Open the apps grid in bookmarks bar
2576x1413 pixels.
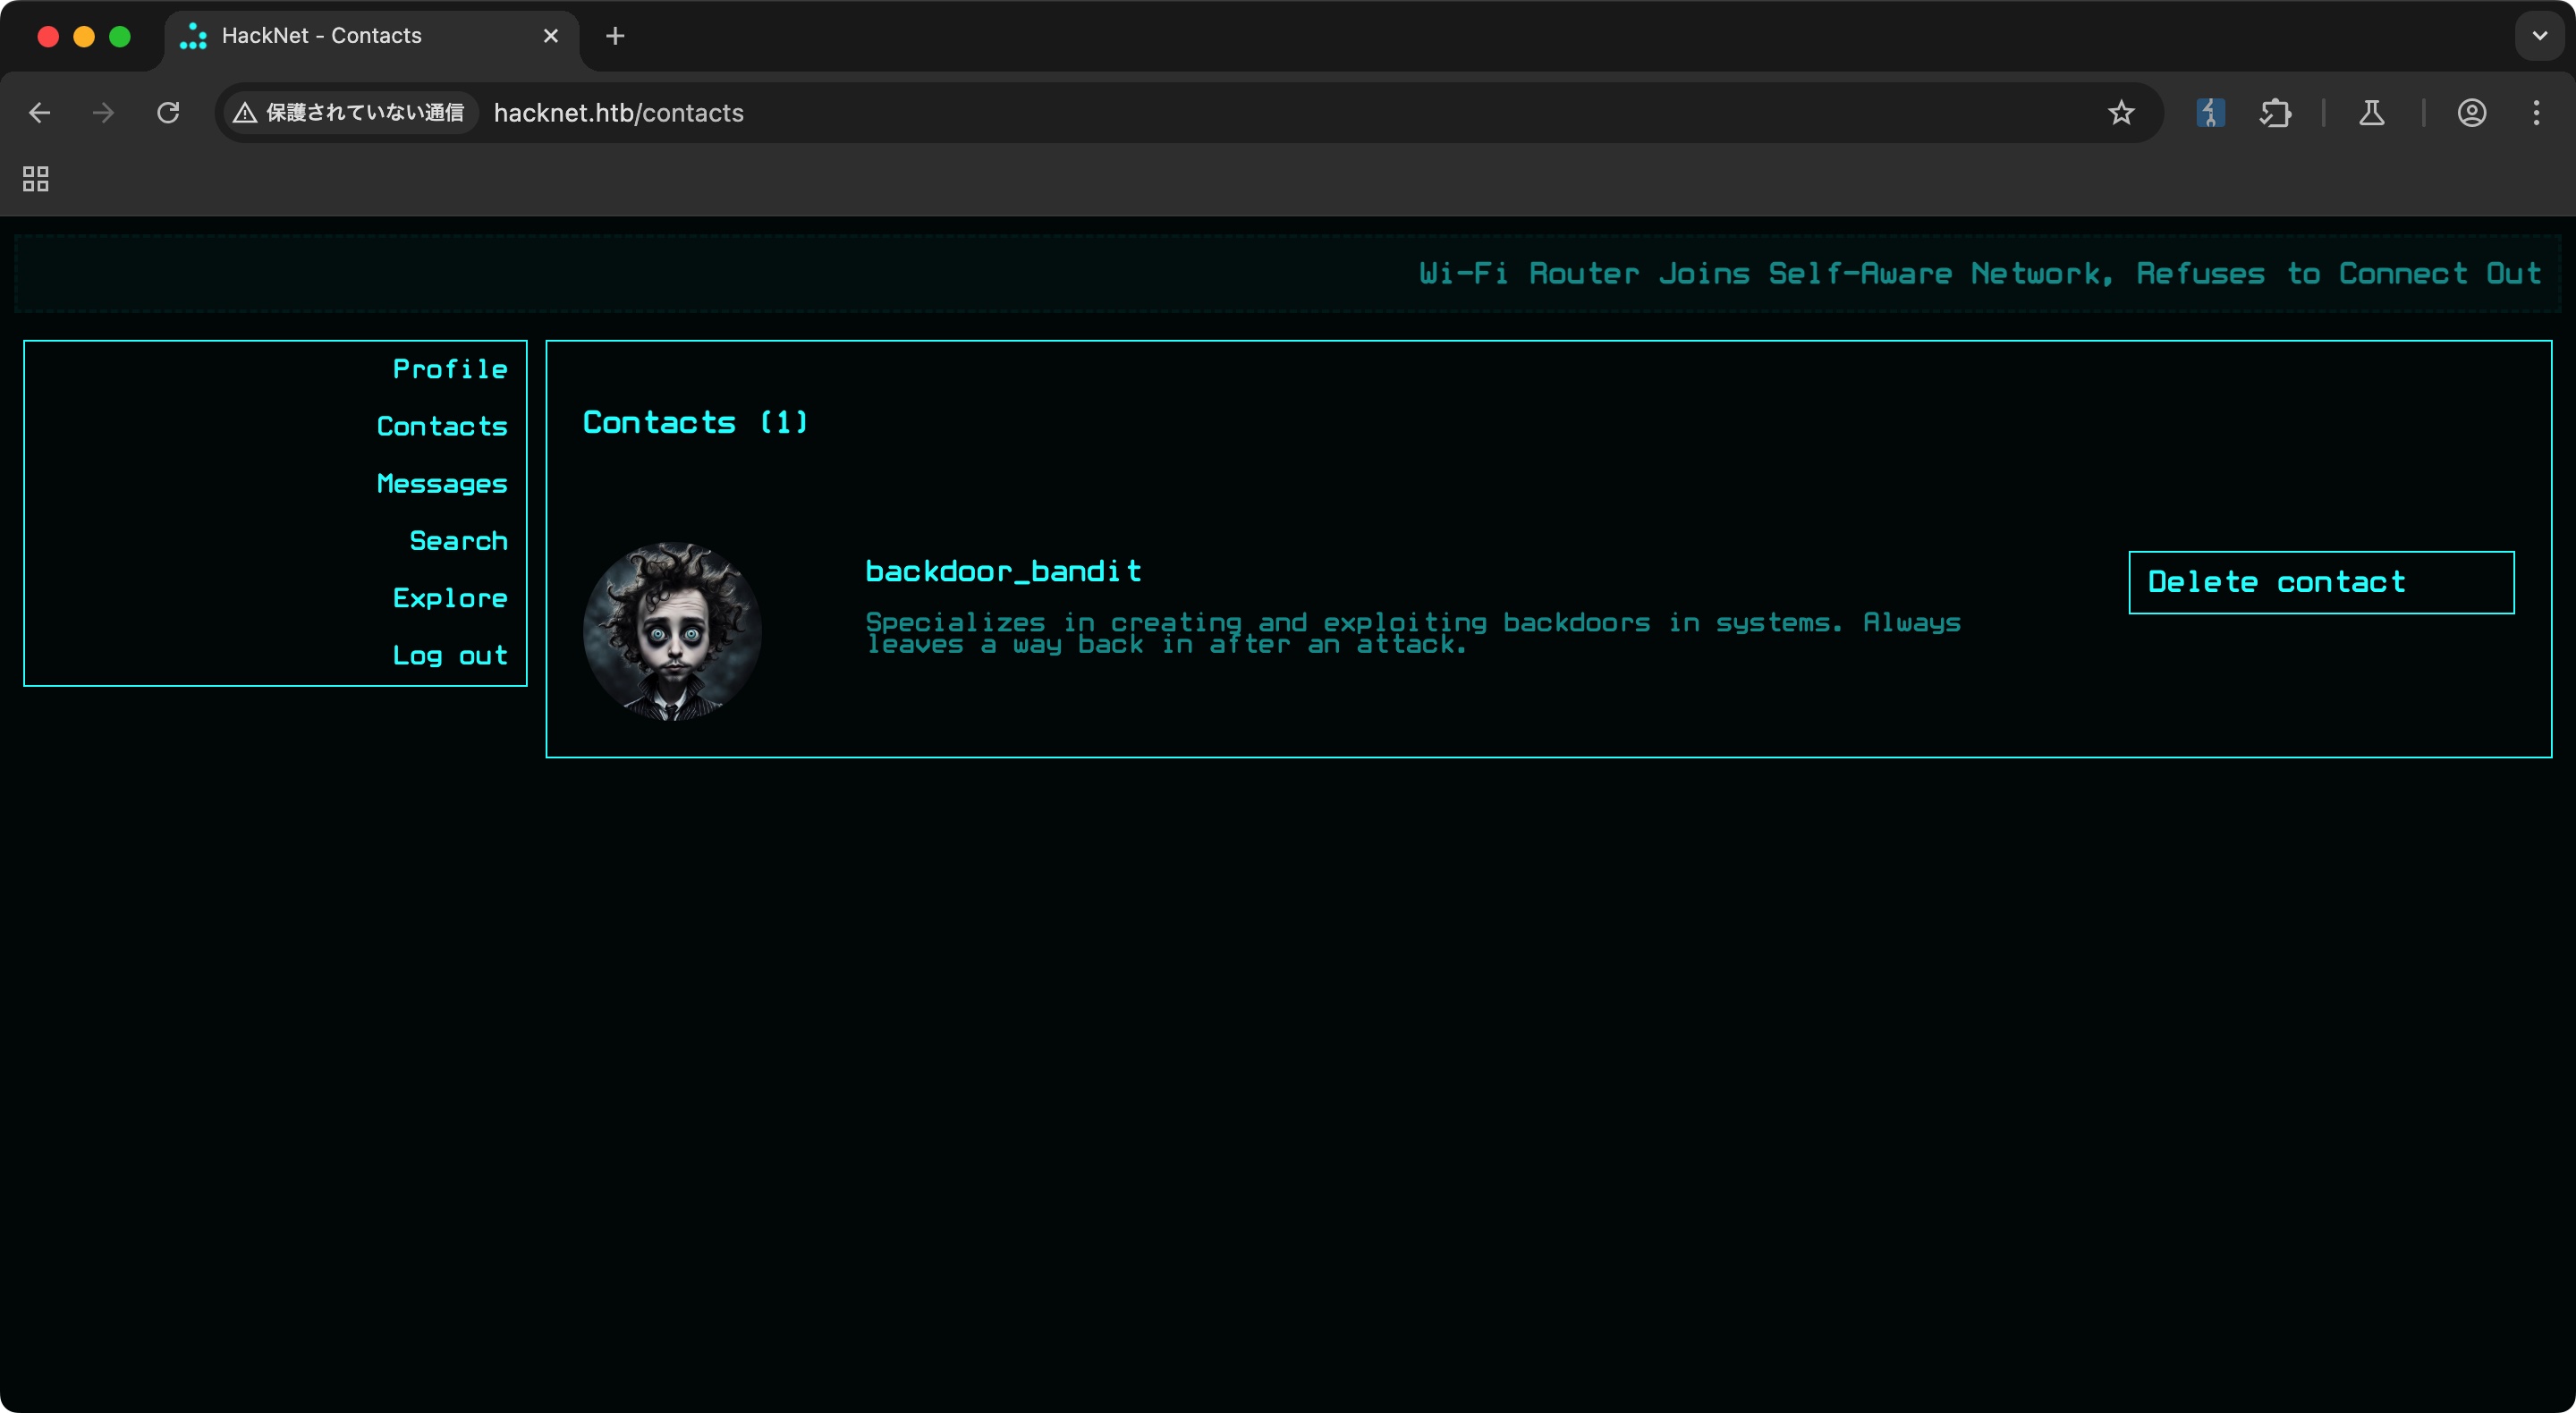click(x=36, y=179)
